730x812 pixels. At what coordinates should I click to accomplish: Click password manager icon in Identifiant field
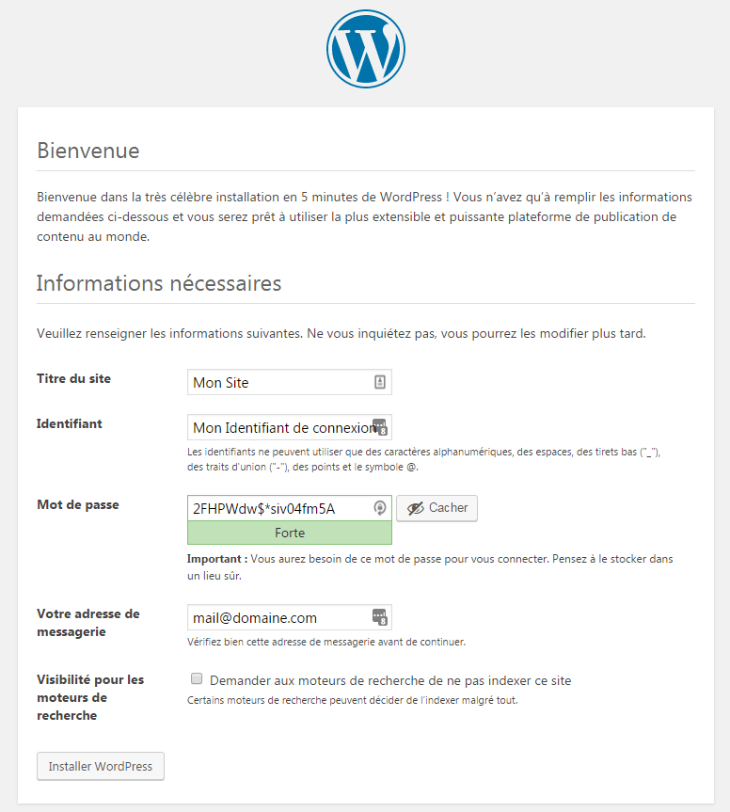380,427
